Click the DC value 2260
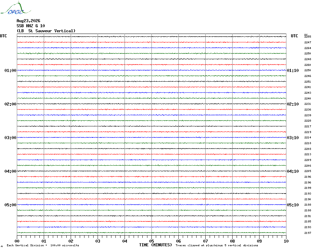The width and height of the screenshot is (313, 250). point(308,65)
